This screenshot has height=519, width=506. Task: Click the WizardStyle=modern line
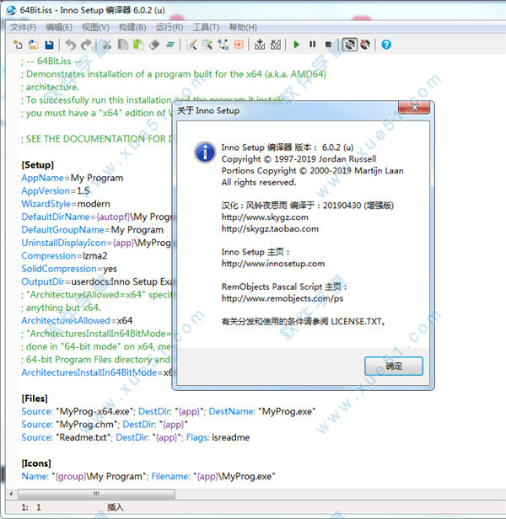[66, 204]
